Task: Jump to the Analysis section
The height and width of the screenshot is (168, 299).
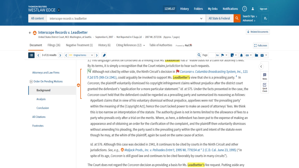Action: (x=41, y=99)
